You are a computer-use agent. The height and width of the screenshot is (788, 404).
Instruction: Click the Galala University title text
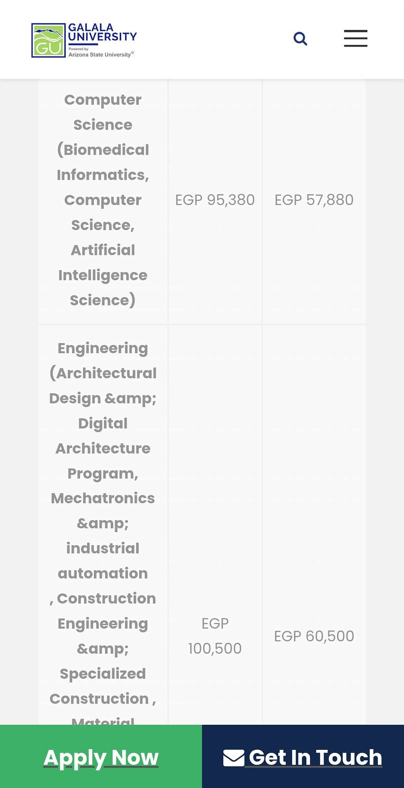click(x=102, y=32)
